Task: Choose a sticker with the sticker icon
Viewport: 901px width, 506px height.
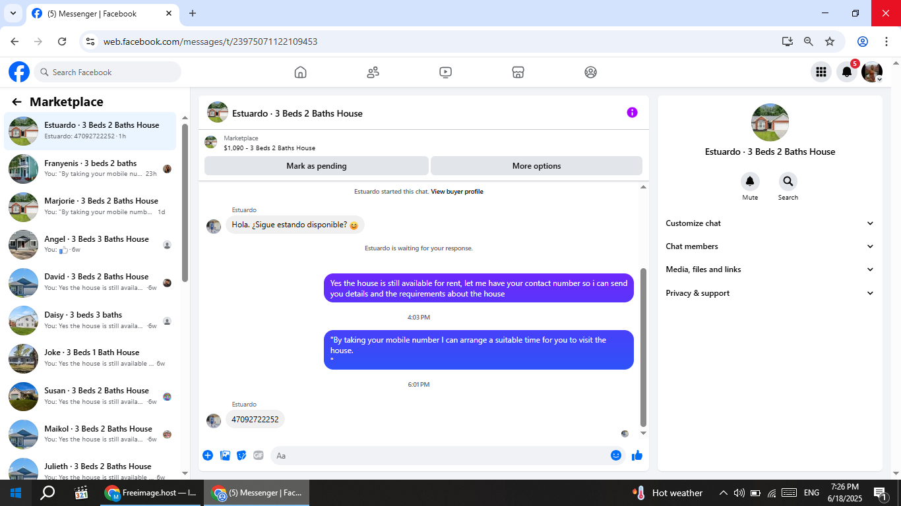Action: click(241, 455)
